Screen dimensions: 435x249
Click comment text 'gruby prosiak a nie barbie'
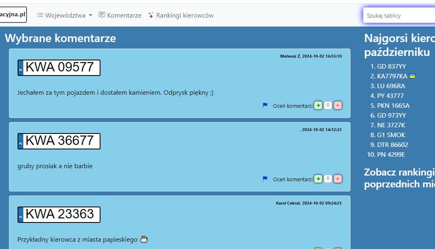point(55,166)
